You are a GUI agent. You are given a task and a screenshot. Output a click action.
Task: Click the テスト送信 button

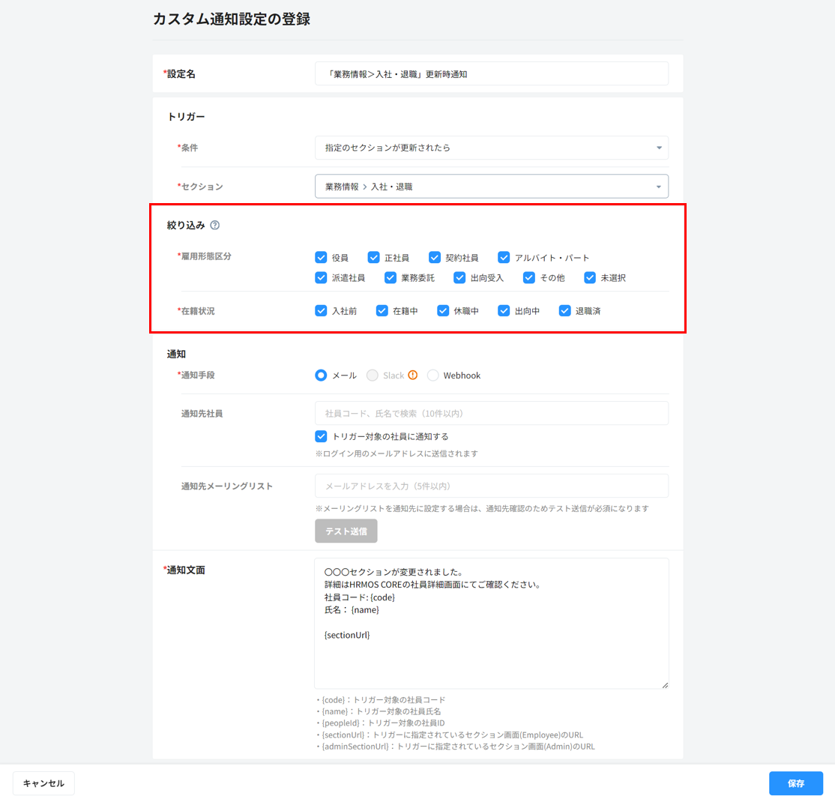[x=346, y=531]
